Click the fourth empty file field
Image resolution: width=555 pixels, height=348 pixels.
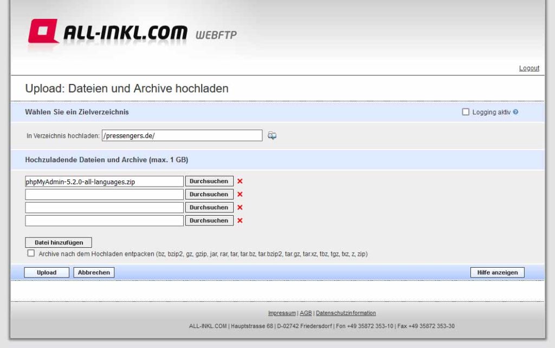[x=105, y=221]
